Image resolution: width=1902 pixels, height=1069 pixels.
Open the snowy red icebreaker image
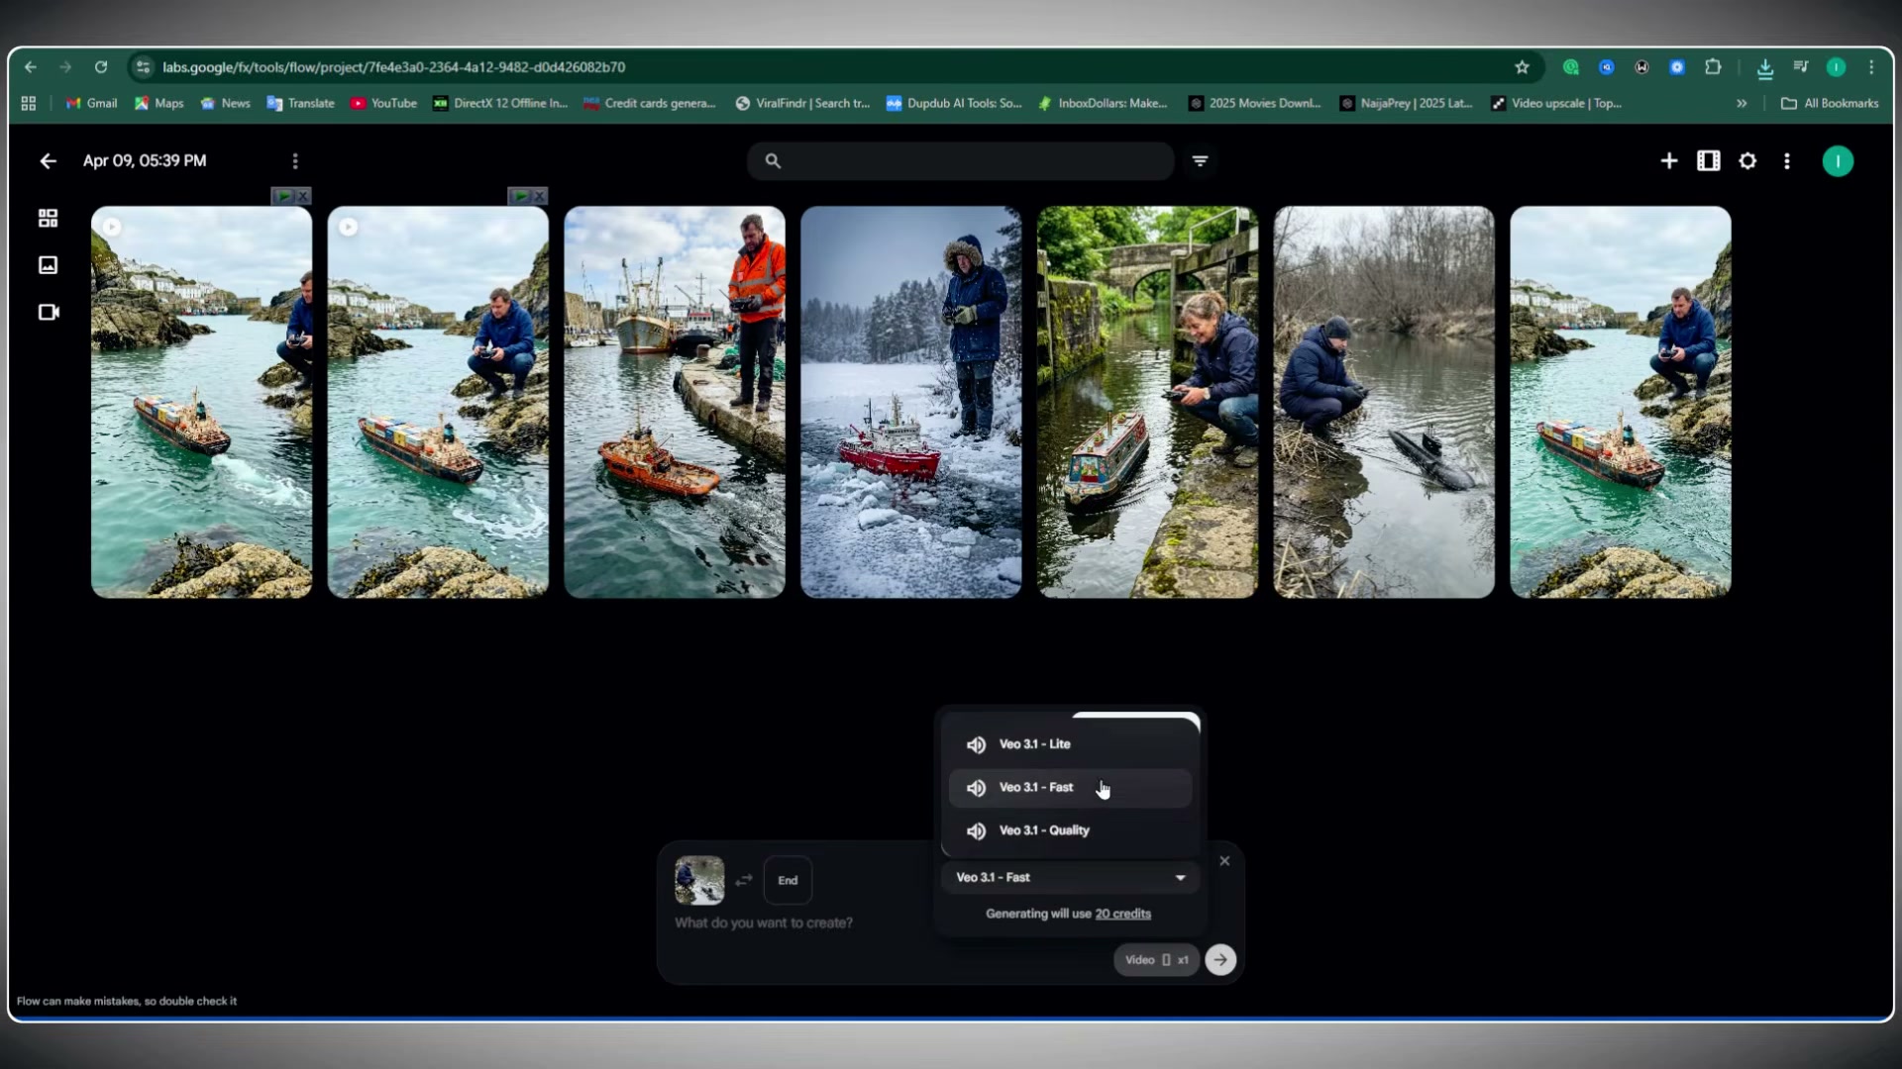pyautogui.click(x=911, y=402)
